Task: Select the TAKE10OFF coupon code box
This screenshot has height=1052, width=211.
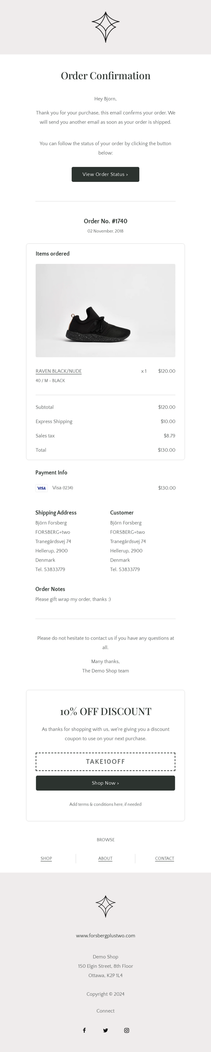Action: (105, 761)
